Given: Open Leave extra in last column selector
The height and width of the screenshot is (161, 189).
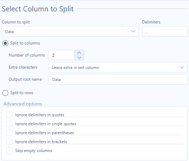Looking at the screenshot, I should coord(118,67).
